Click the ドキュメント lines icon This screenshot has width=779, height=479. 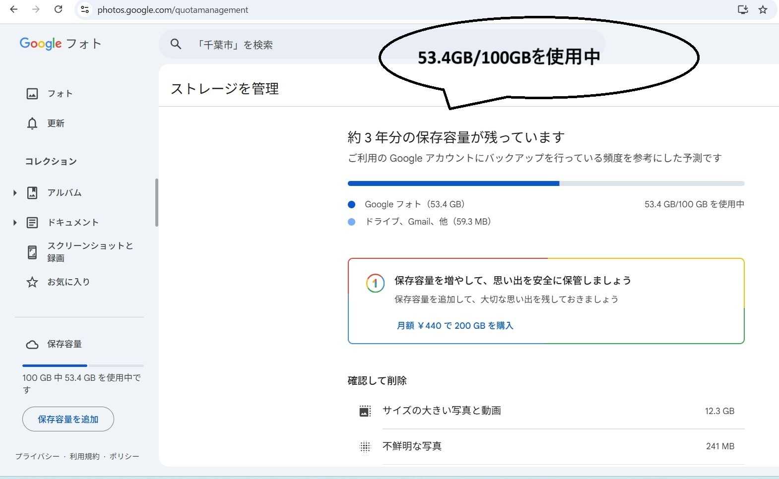pos(32,223)
